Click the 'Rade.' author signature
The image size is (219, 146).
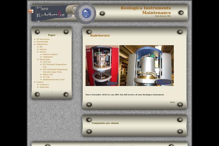click(x=173, y=102)
